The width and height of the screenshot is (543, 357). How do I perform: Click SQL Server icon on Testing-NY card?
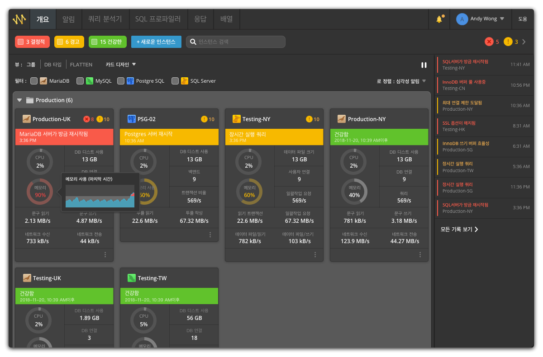[x=236, y=119]
